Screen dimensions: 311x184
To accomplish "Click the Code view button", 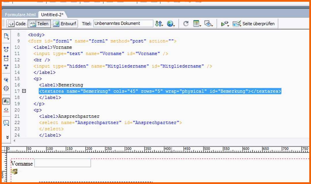I will tap(17, 24).
